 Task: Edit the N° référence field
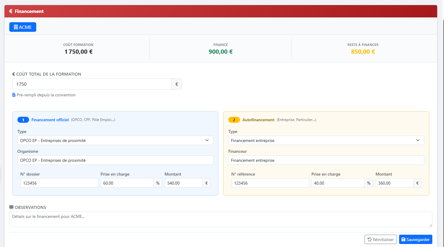pos(270,183)
